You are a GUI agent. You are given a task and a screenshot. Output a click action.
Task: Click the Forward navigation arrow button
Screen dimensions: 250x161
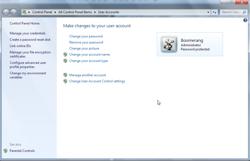[14, 12]
